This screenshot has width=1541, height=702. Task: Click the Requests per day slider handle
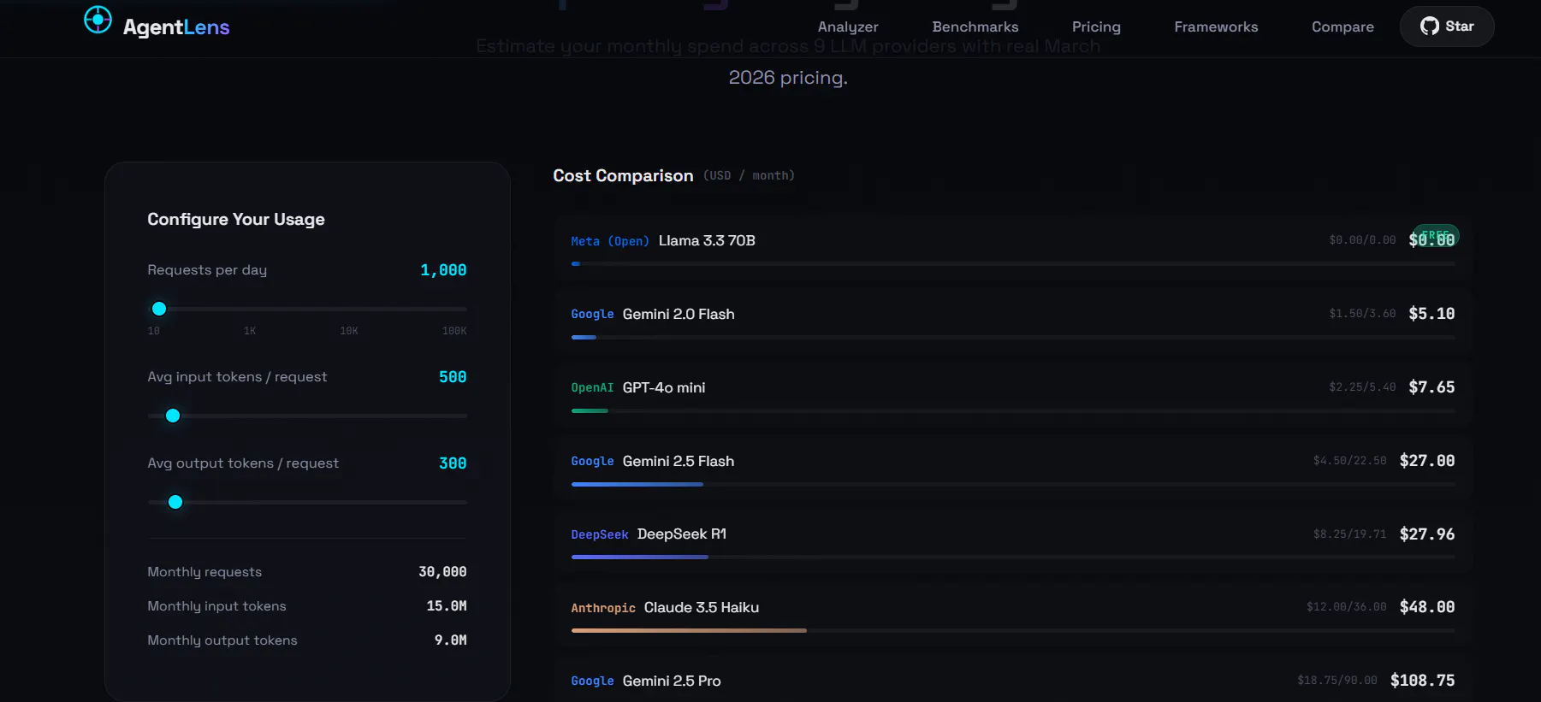pyautogui.click(x=159, y=309)
